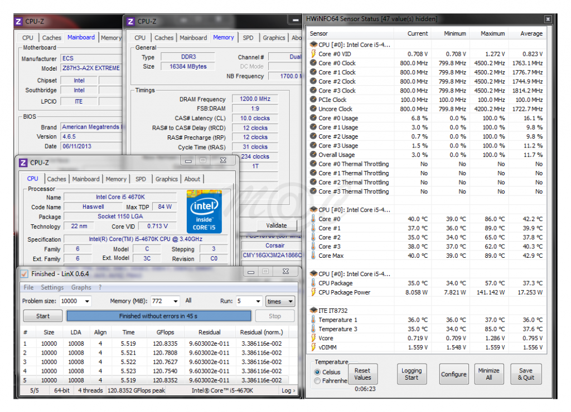Select the Celsius temperature option
Viewport: 571px width, 412px height.
point(318,372)
